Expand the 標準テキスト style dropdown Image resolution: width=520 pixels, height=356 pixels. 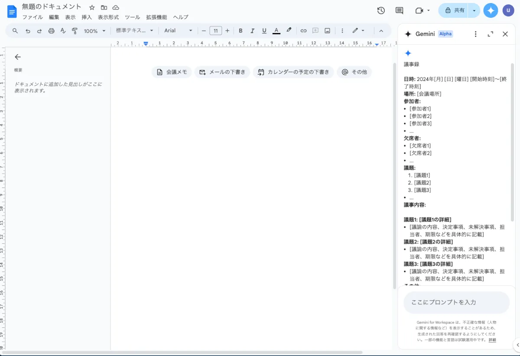click(134, 31)
